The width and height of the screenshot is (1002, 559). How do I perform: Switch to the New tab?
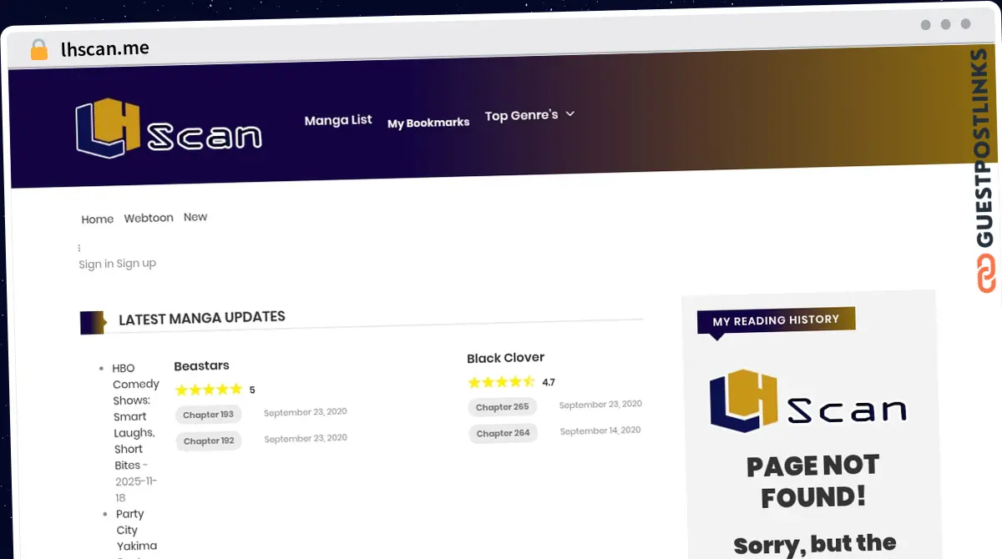(x=195, y=217)
